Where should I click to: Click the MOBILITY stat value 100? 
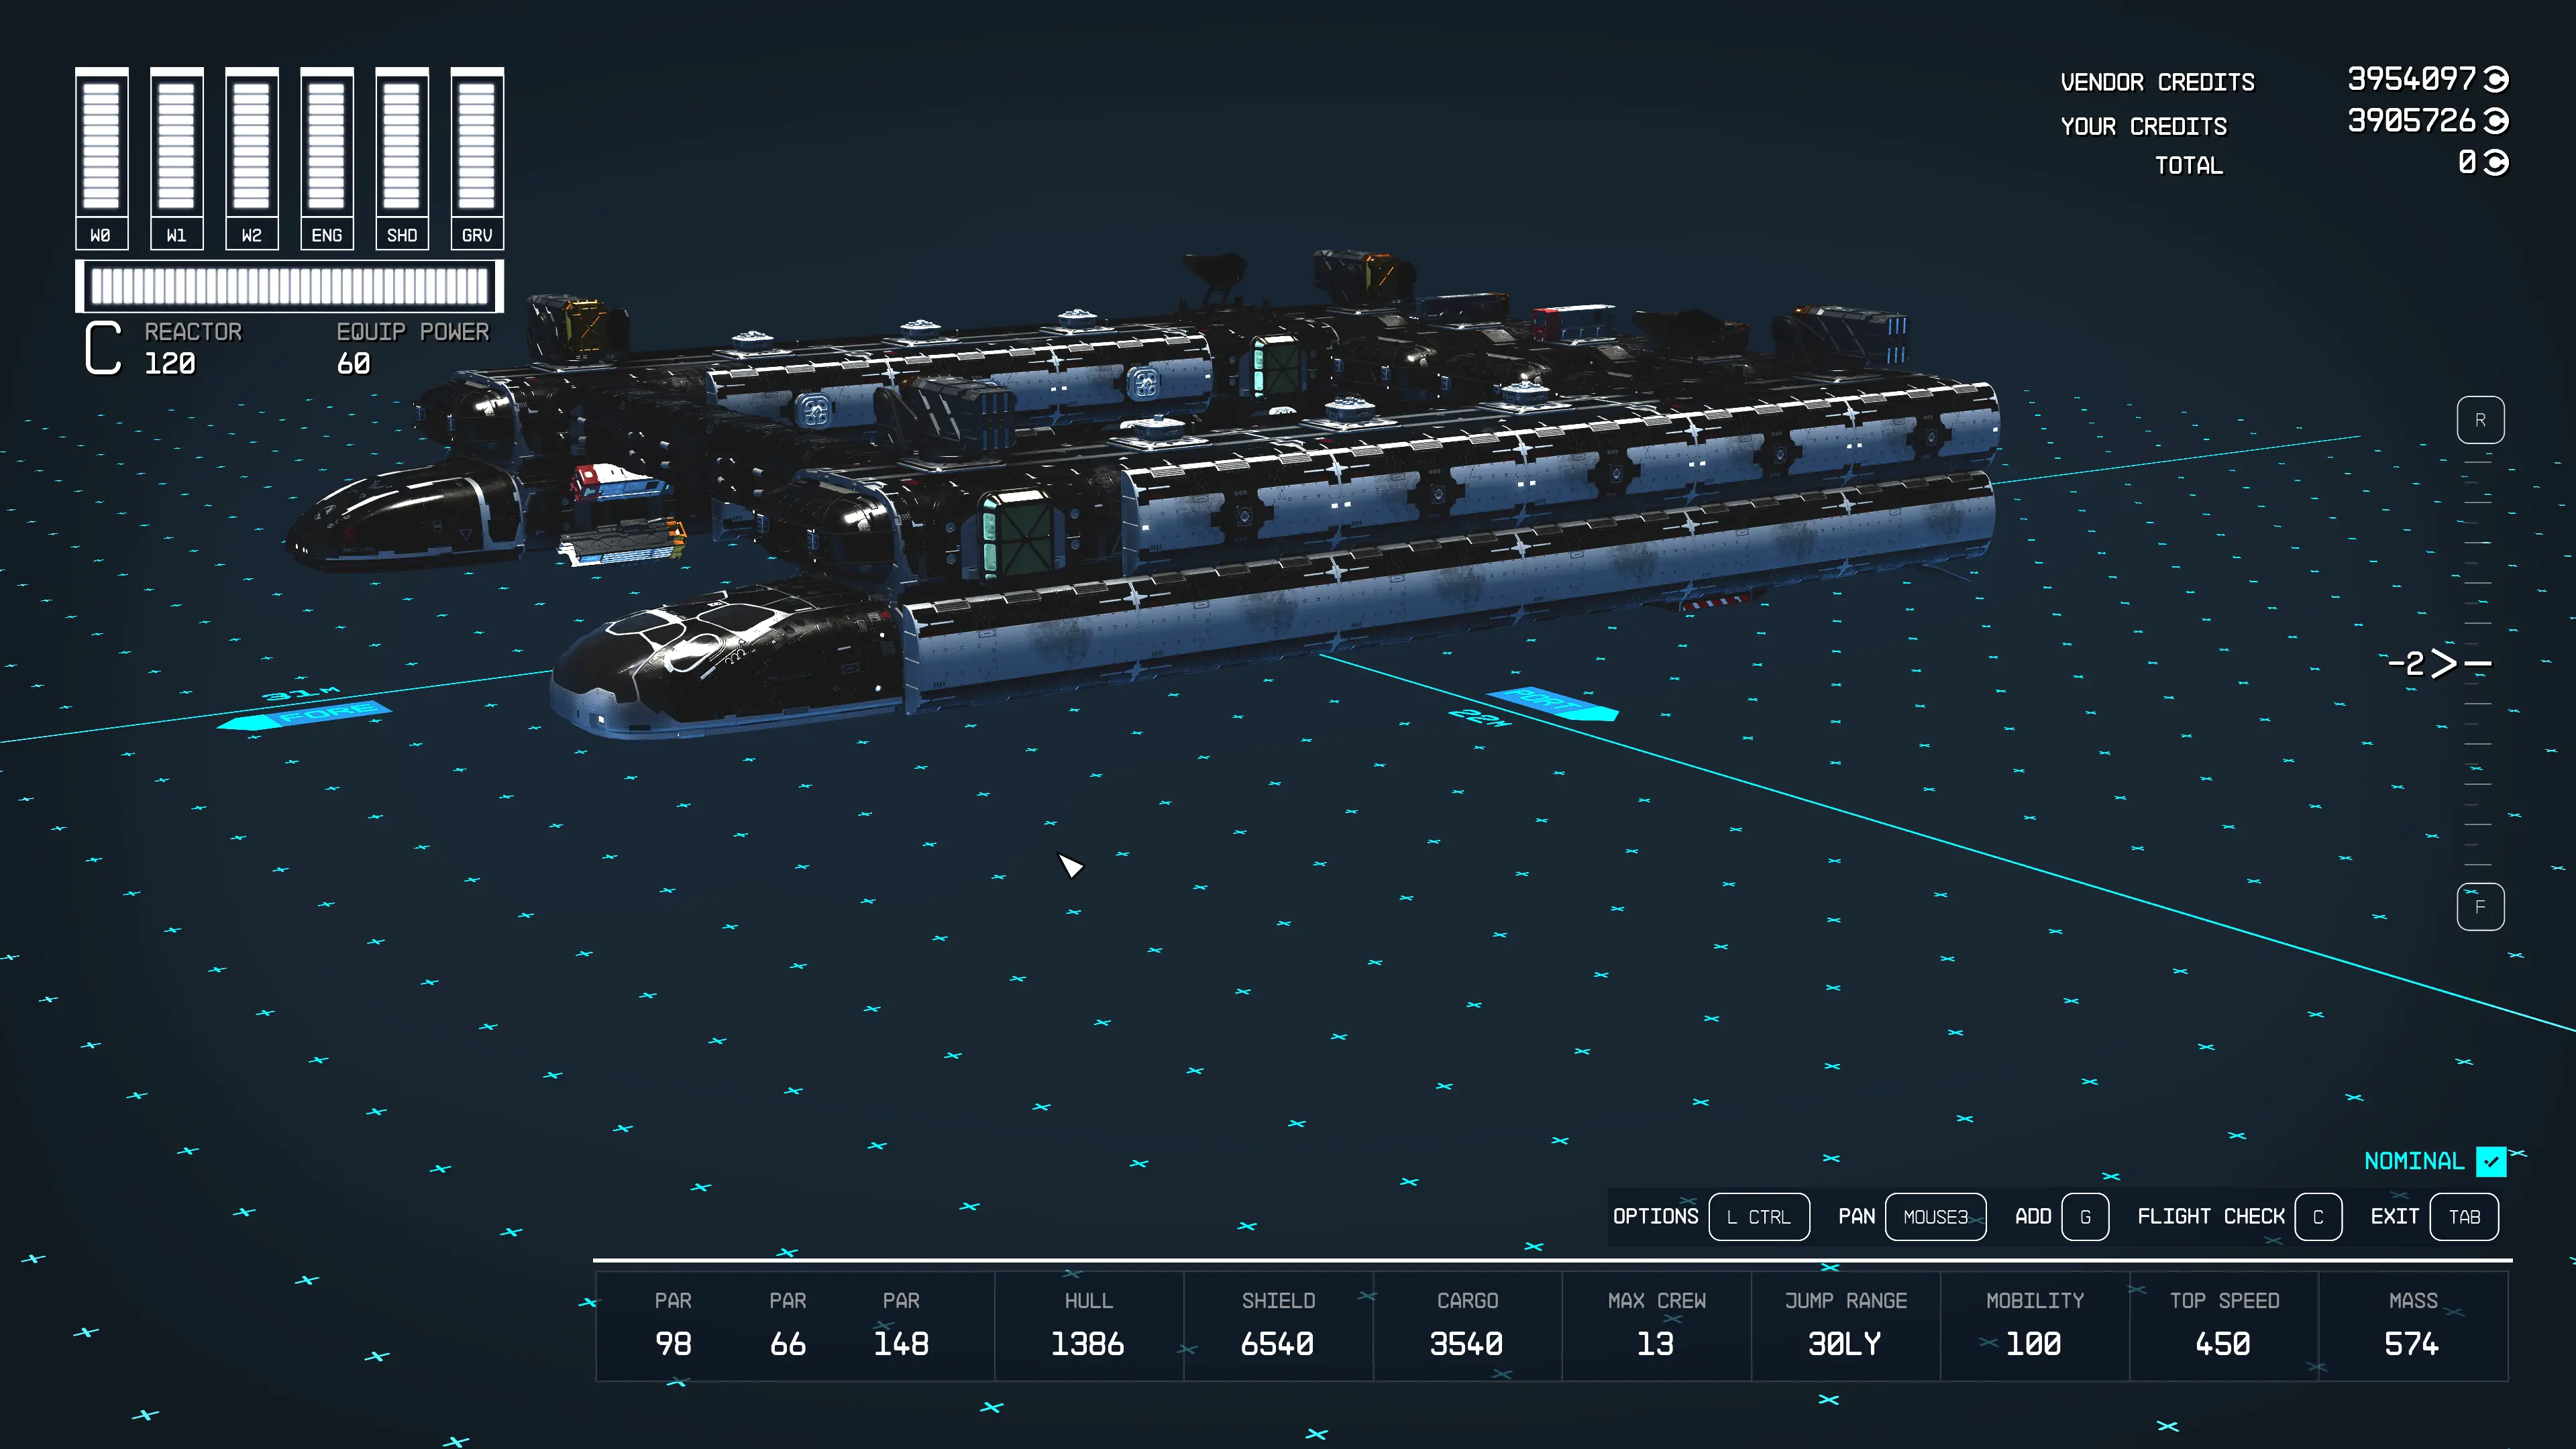[x=2034, y=1344]
